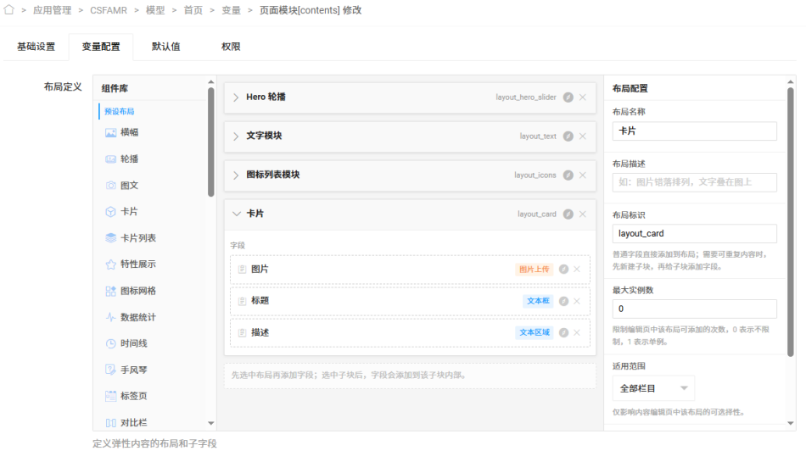The image size is (806, 462).
Task: Open the 适用范围 全部栏目 dropdown
Action: tap(653, 388)
